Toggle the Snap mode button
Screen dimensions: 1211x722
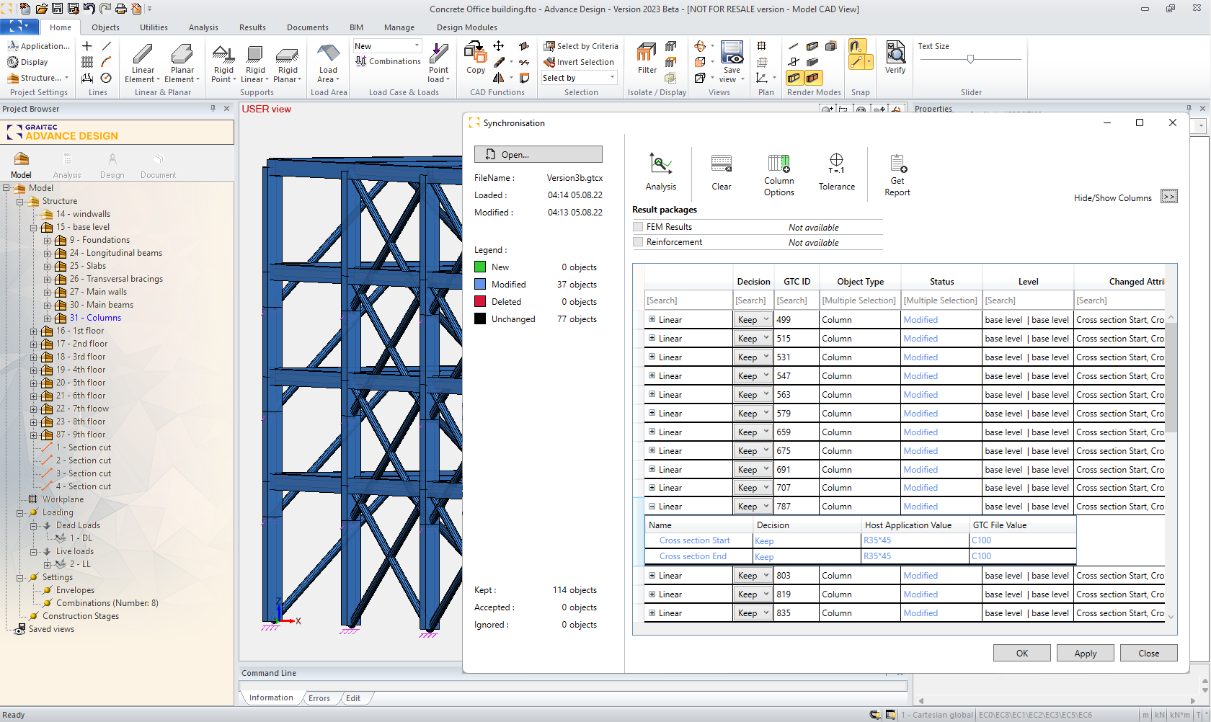pos(856,46)
